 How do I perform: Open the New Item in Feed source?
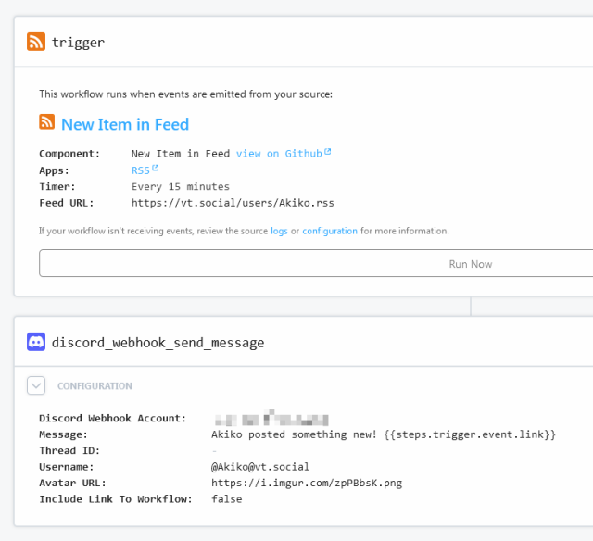tap(124, 124)
